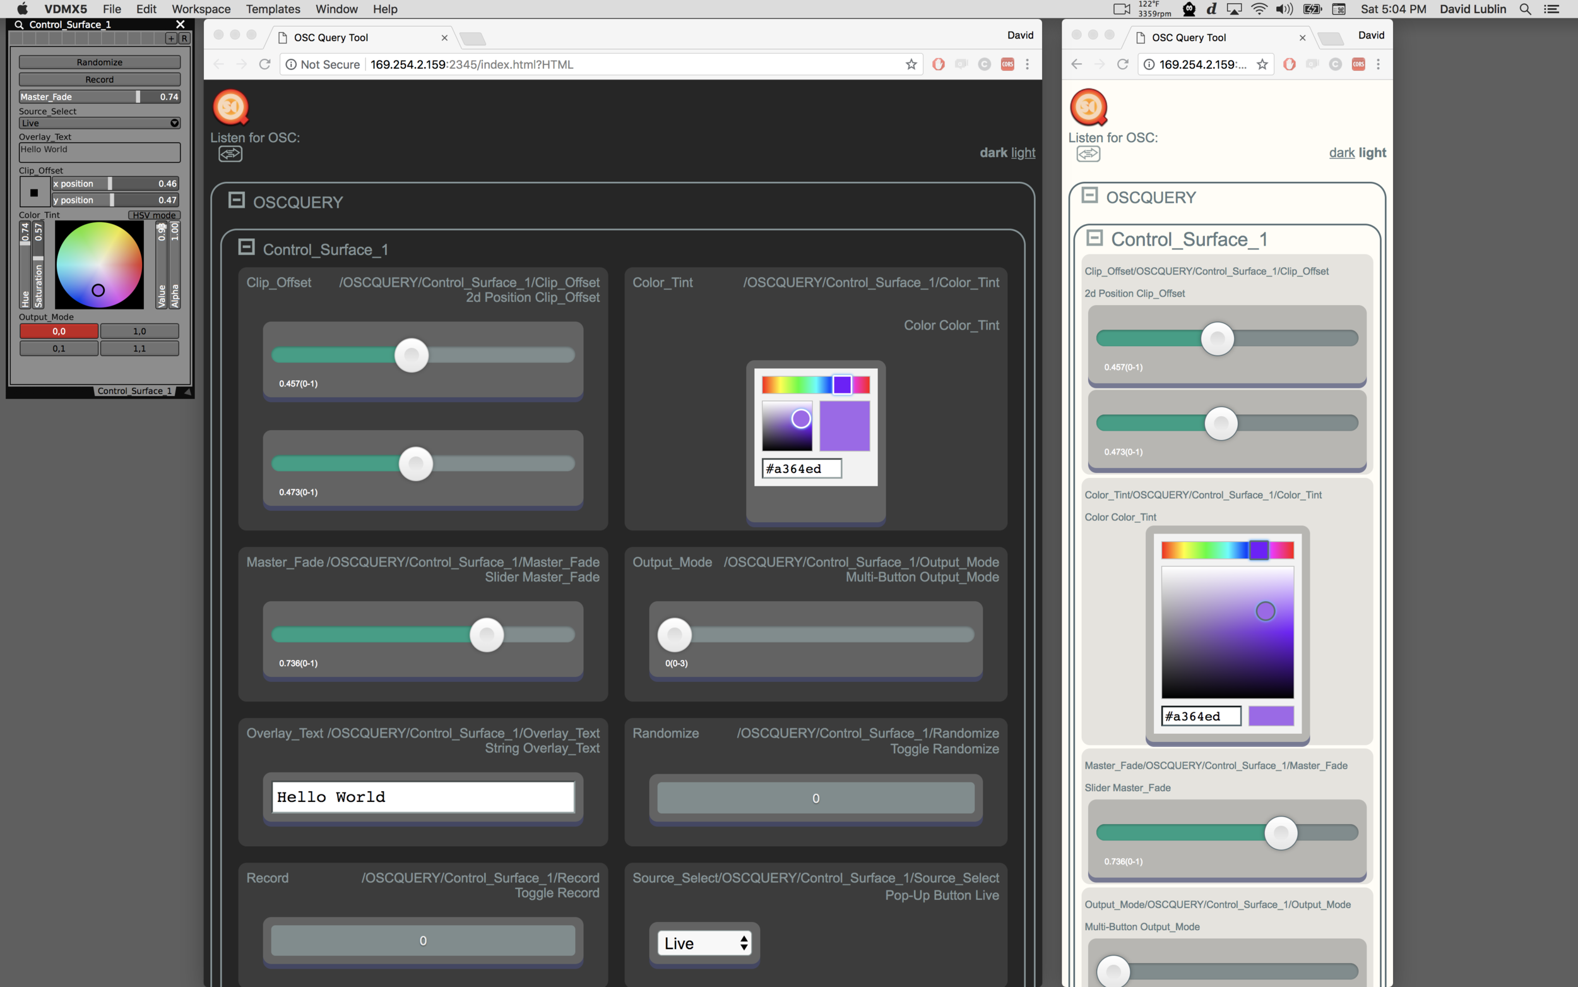Viewport: 1578px width, 987px height.
Task: Open Chrome three-dot menu in left browser
Action: pos(1028,64)
